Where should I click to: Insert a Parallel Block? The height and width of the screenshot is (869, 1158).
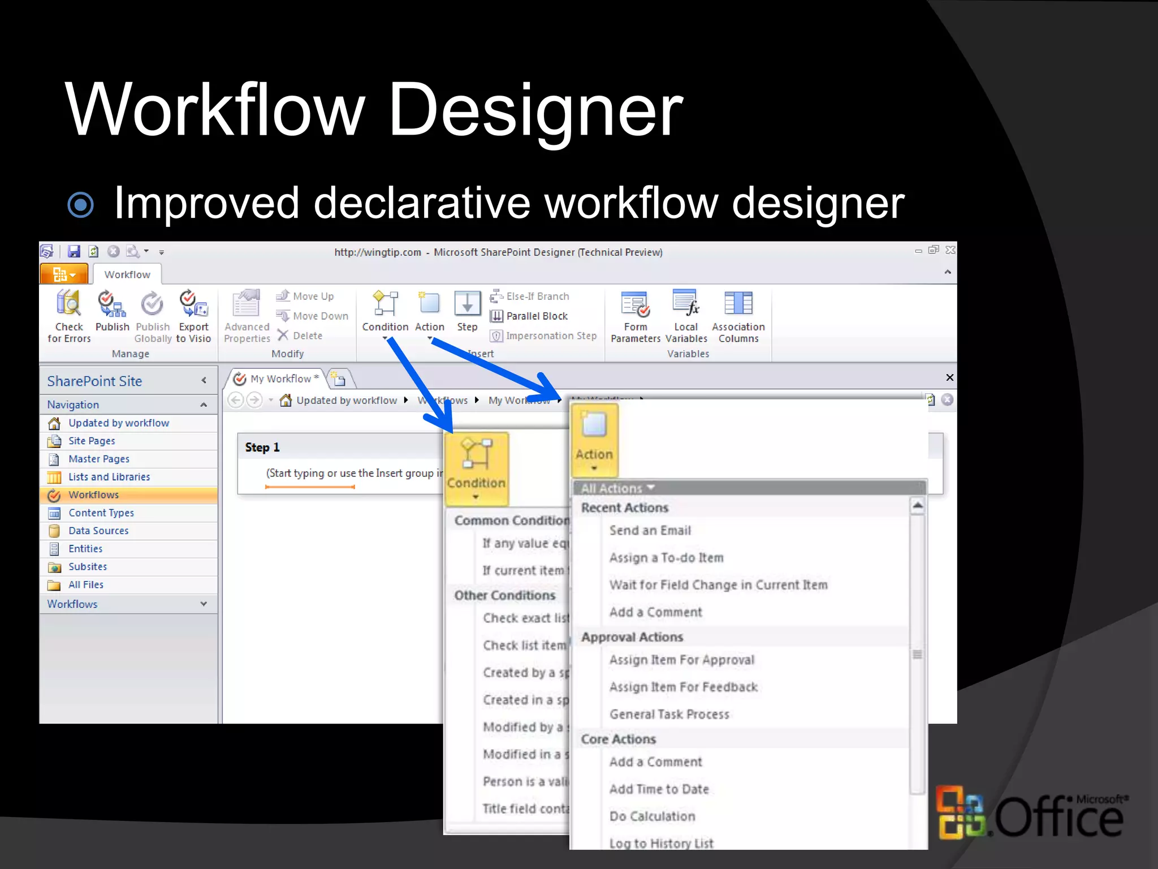tap(529, 316)
